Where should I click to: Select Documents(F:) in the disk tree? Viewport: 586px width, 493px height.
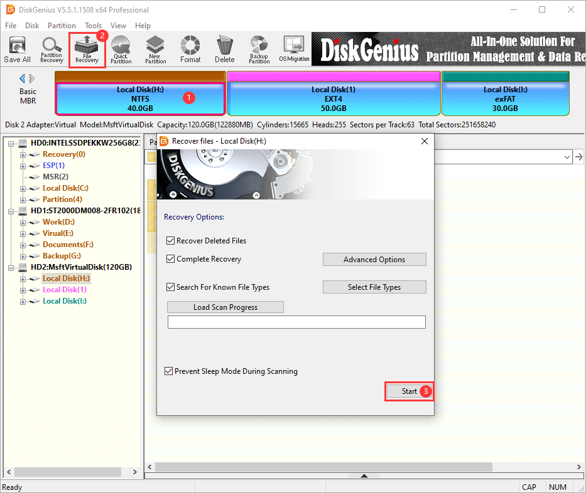click(68, 245)
